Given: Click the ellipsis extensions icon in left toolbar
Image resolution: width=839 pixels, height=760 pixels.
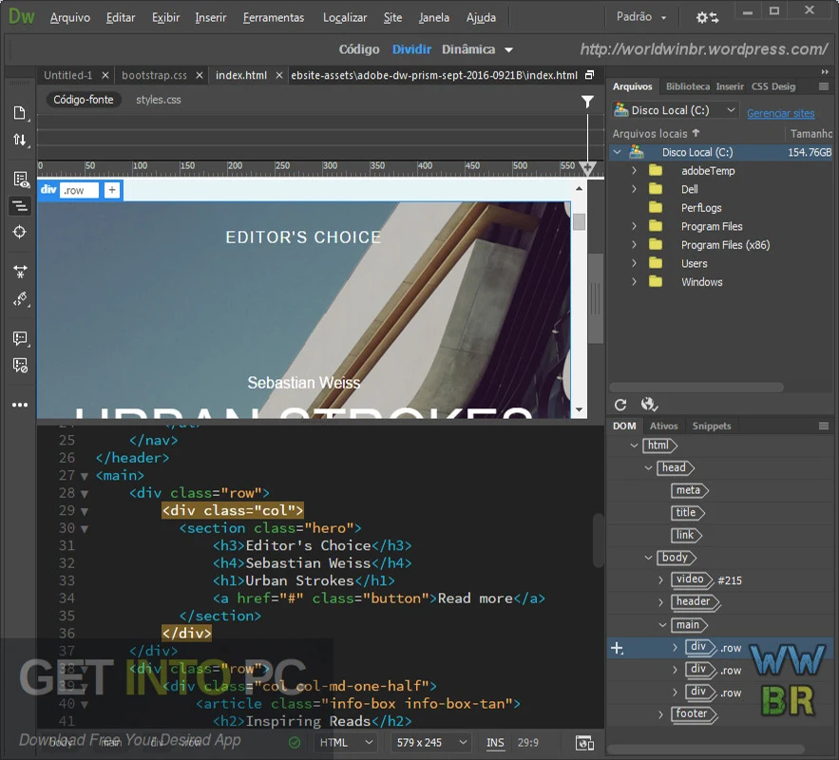Looking at the screenshot, I should 19,404.
